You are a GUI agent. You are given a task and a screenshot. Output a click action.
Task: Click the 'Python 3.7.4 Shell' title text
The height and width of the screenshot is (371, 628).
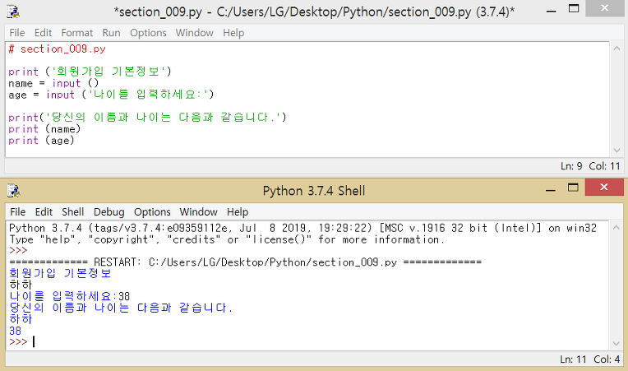tap(314, 191)
